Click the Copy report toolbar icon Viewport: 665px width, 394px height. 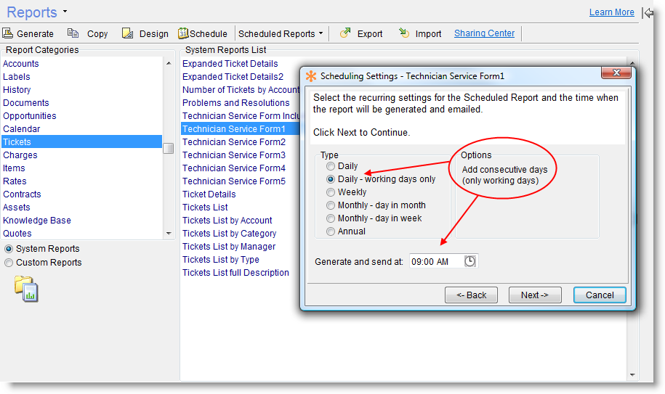tap(73, 33)
